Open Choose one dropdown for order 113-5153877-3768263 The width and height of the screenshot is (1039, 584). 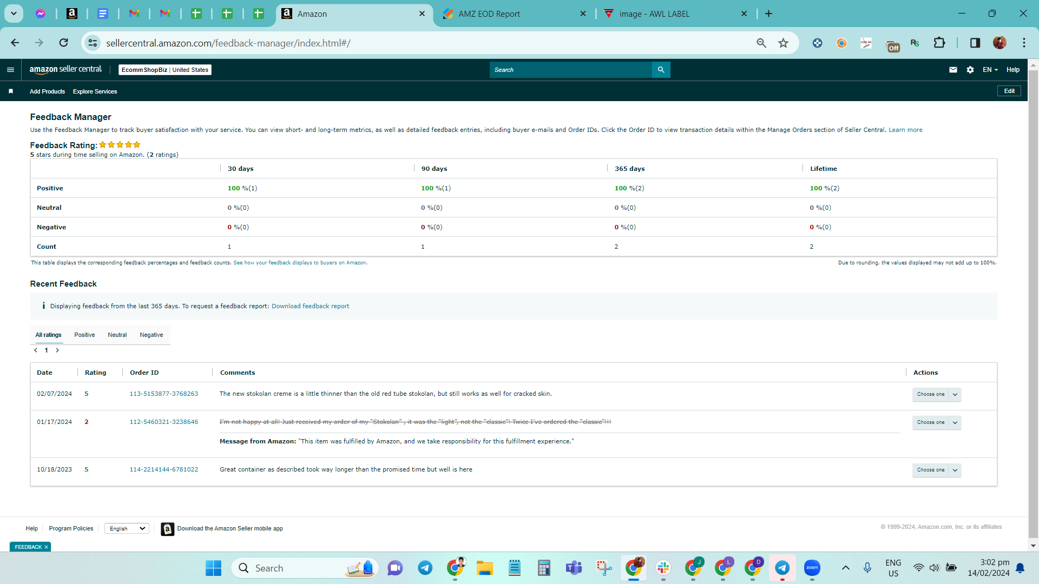point(936,394)
